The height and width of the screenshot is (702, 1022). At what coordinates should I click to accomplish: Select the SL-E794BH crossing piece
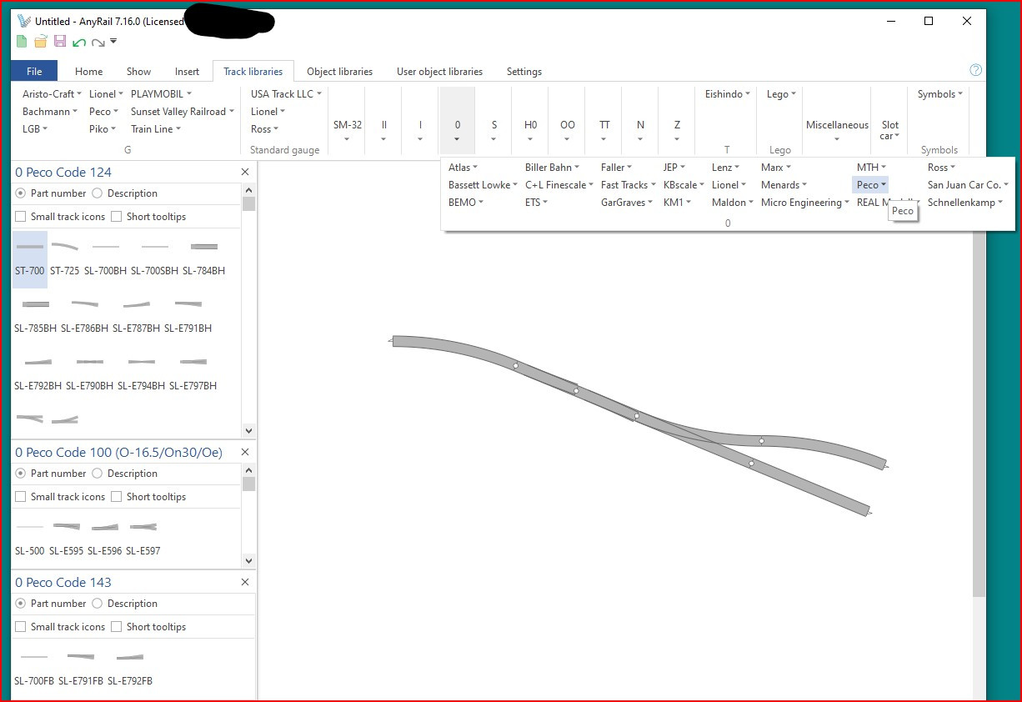click(142, 374)
